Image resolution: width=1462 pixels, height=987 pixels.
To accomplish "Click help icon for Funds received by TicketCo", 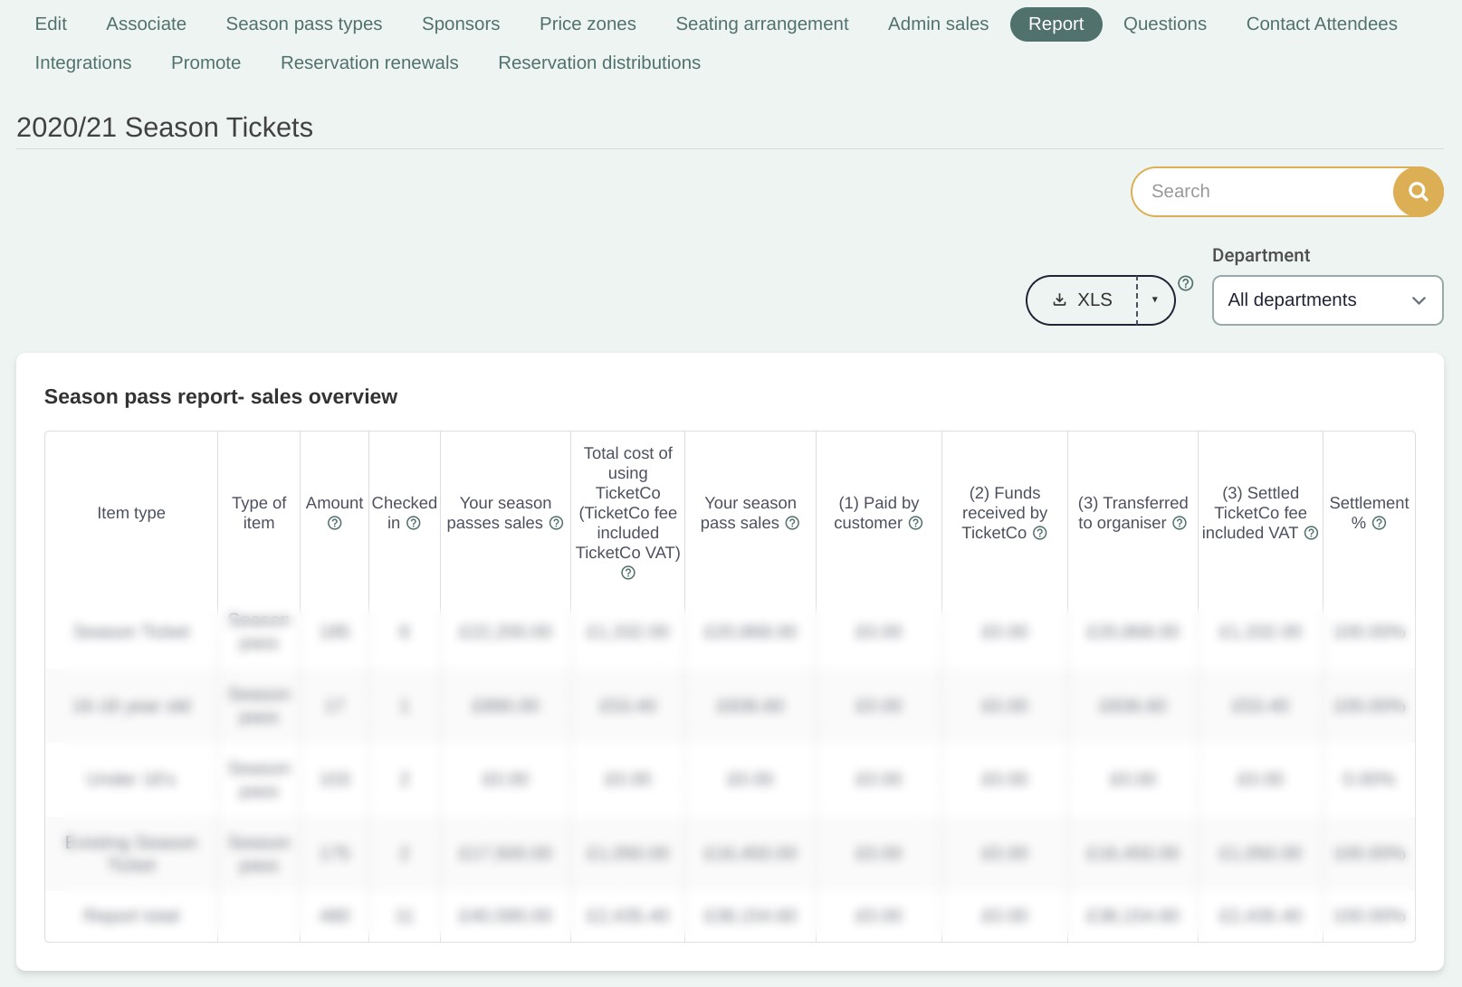I will (1040, 533).
